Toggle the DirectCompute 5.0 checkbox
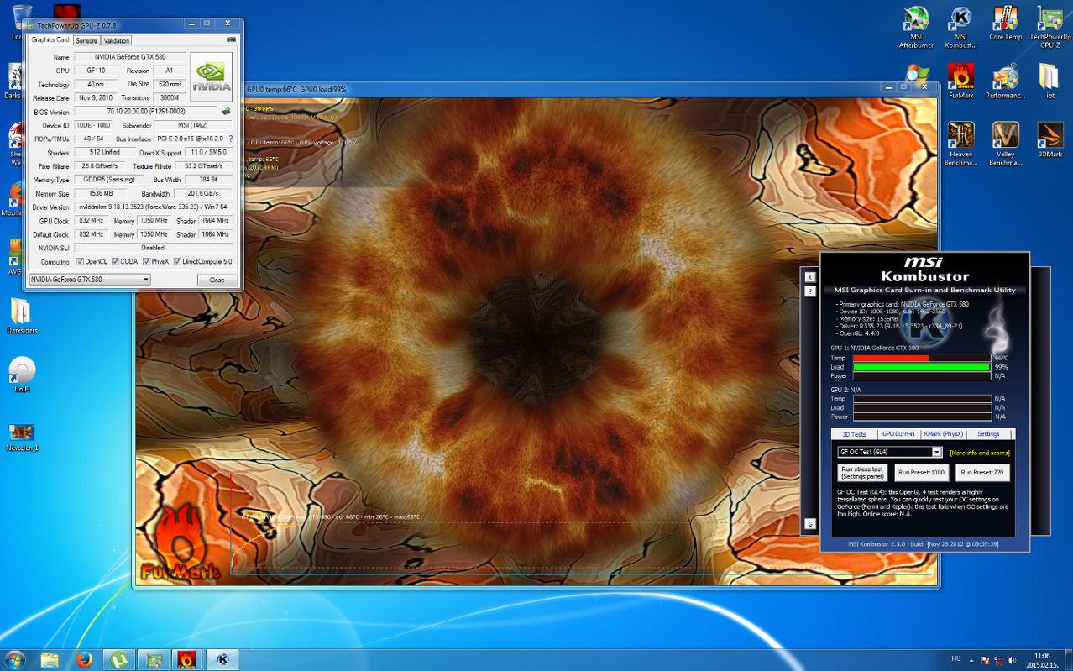The width and height of the screenshot is (1073, 671). tap(177, 262)
